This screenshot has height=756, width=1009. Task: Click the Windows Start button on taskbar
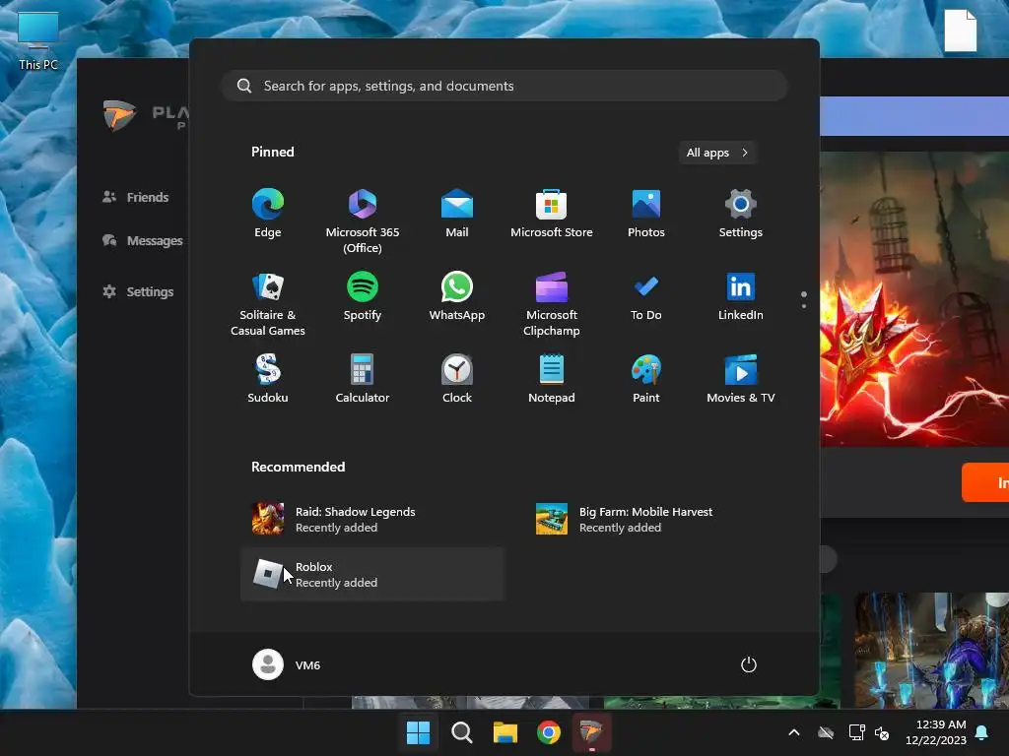coord(418,732)
